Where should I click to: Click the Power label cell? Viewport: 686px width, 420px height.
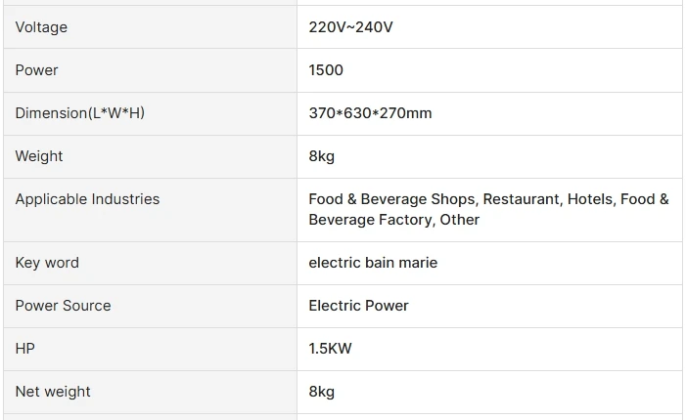[x=36, y=70]
